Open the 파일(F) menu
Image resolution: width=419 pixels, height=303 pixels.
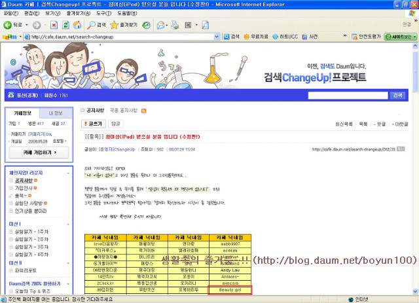(x=10, y=13)
